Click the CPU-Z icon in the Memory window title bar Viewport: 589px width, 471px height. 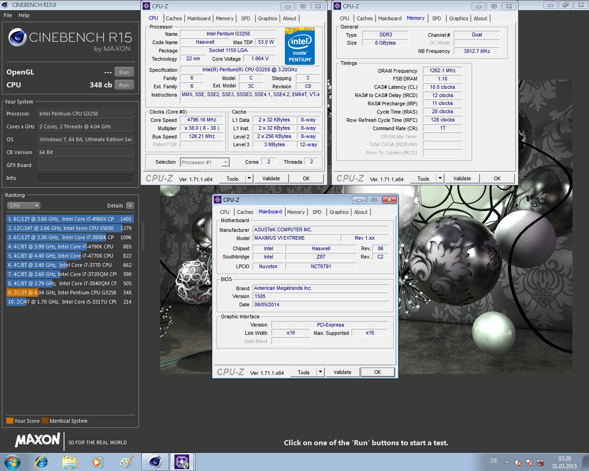[x=338, y=6]
